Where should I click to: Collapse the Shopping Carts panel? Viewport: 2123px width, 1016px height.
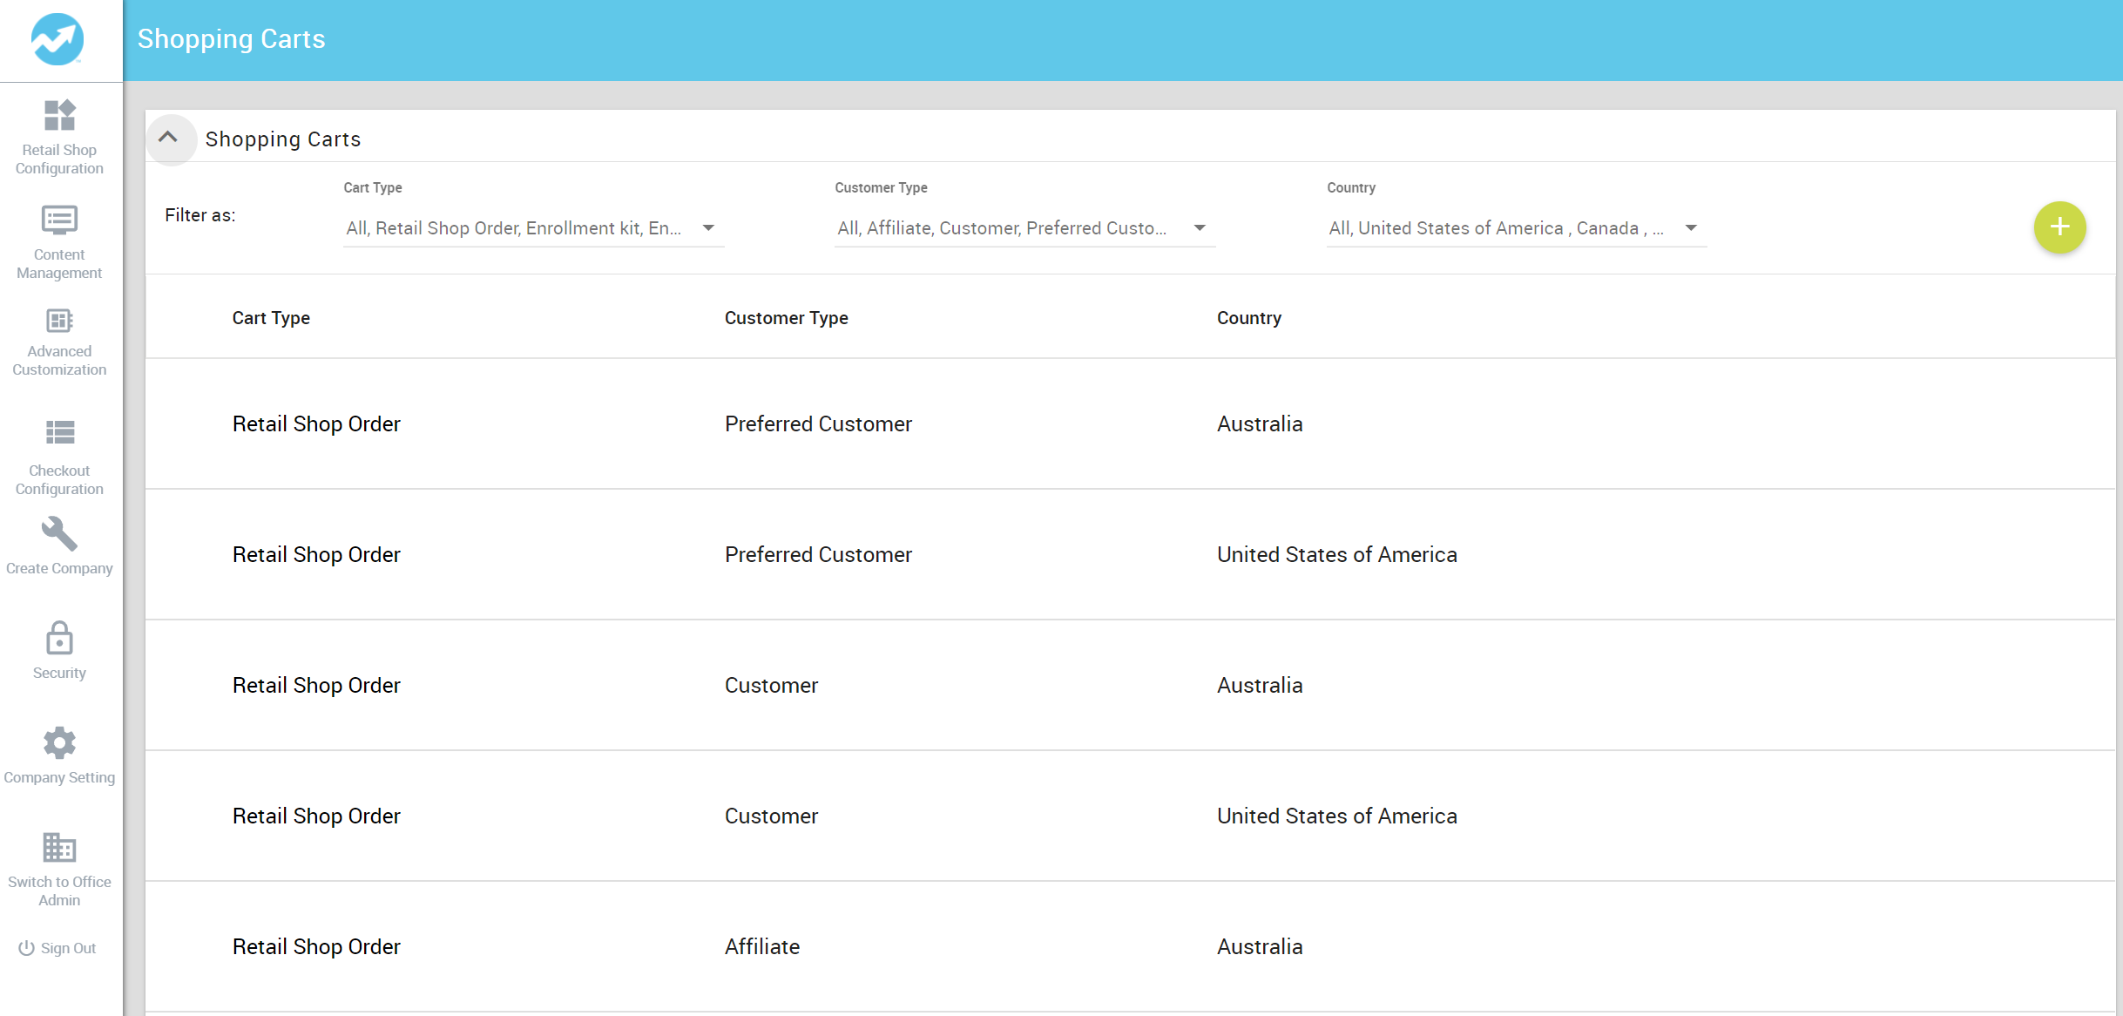(171, 139)
